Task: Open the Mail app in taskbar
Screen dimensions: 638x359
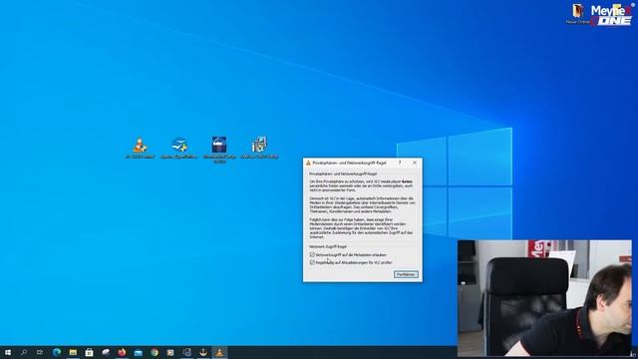Action: (138, 352)
